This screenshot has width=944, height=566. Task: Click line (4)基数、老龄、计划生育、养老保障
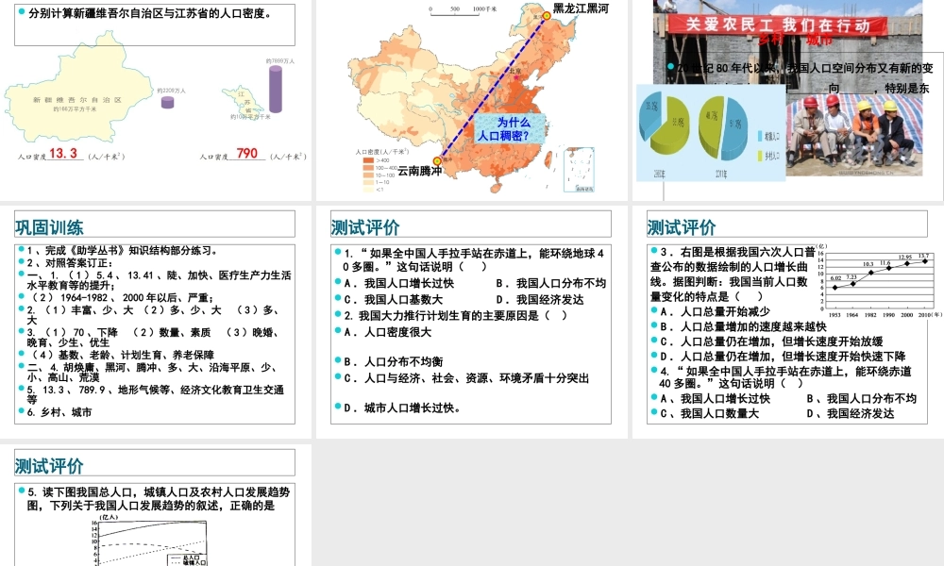click(122, 355)
